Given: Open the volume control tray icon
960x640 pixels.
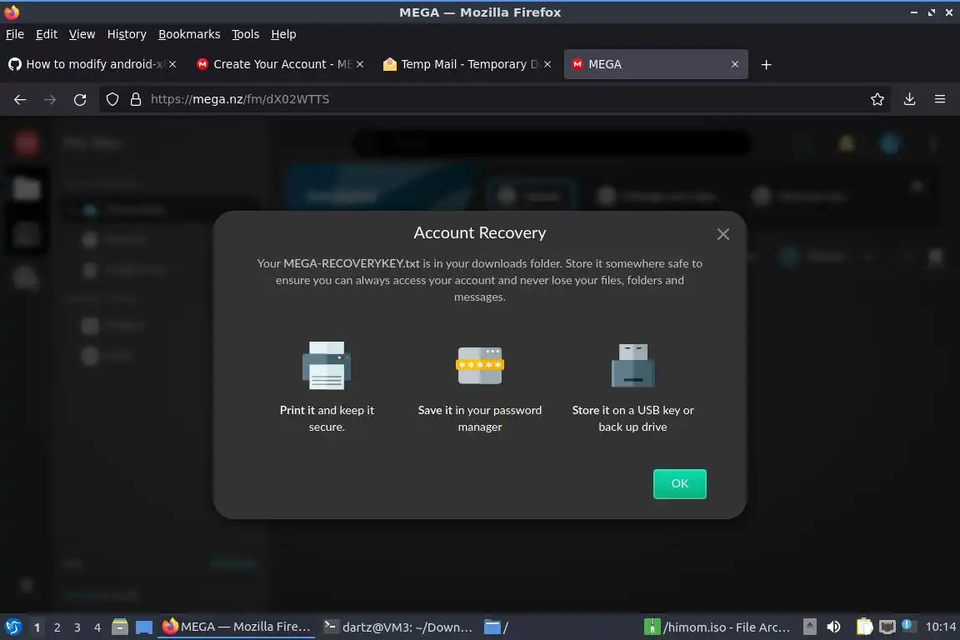Looking at the screenshot, I should [834, 627].
